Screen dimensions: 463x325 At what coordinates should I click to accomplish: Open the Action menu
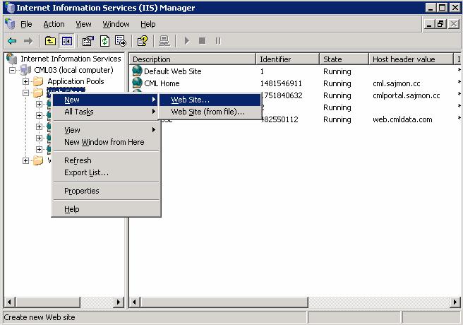(54, 24)
